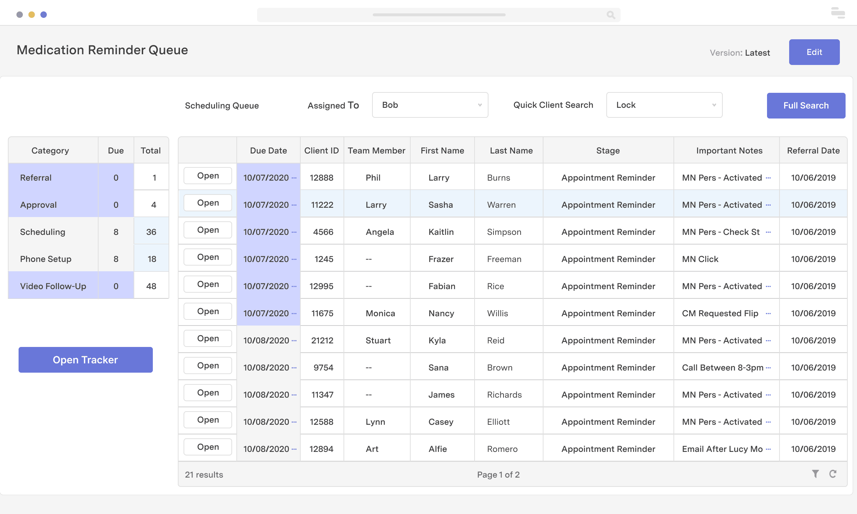The image size is (857, 514).
Task: Click the Edit button
Action: [x=814, y=52]
